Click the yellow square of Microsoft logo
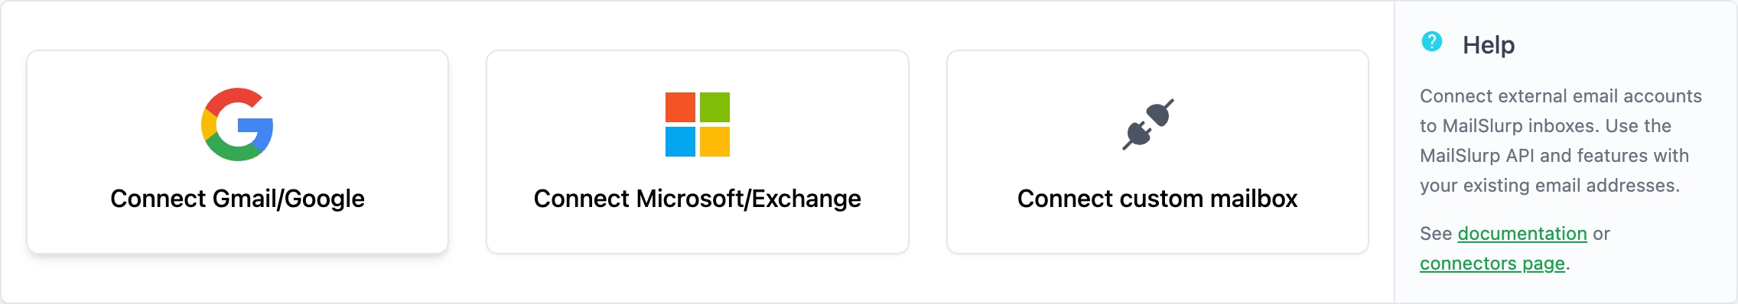1738x304 pixels. (x=714, y=141)
